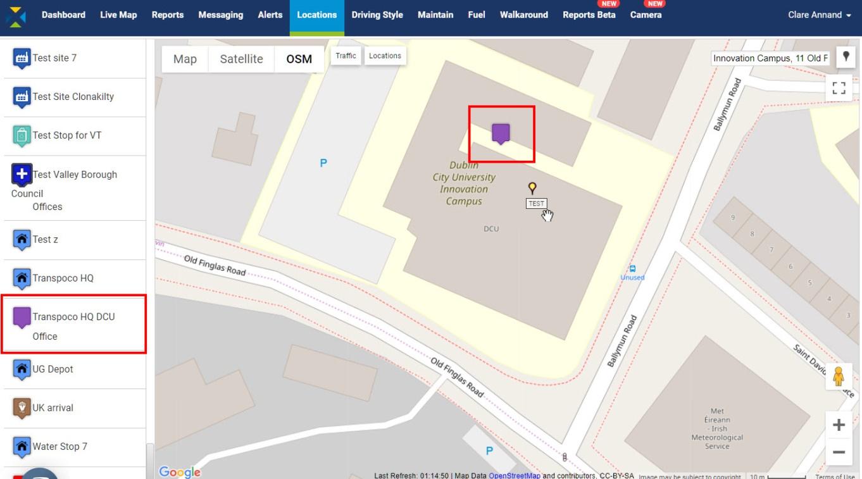This screenshot has width=862, height=479.
Task: Click the Test z house icon
Action: click(22, 240)
